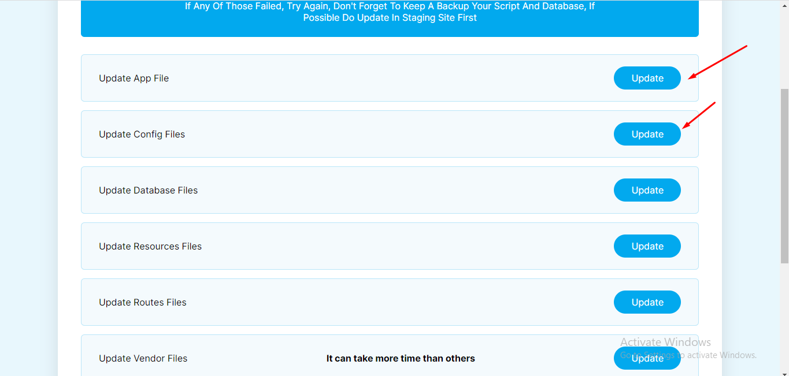
Task: Hit Update for Resources Files row
Action: click(x=647, y=246)
